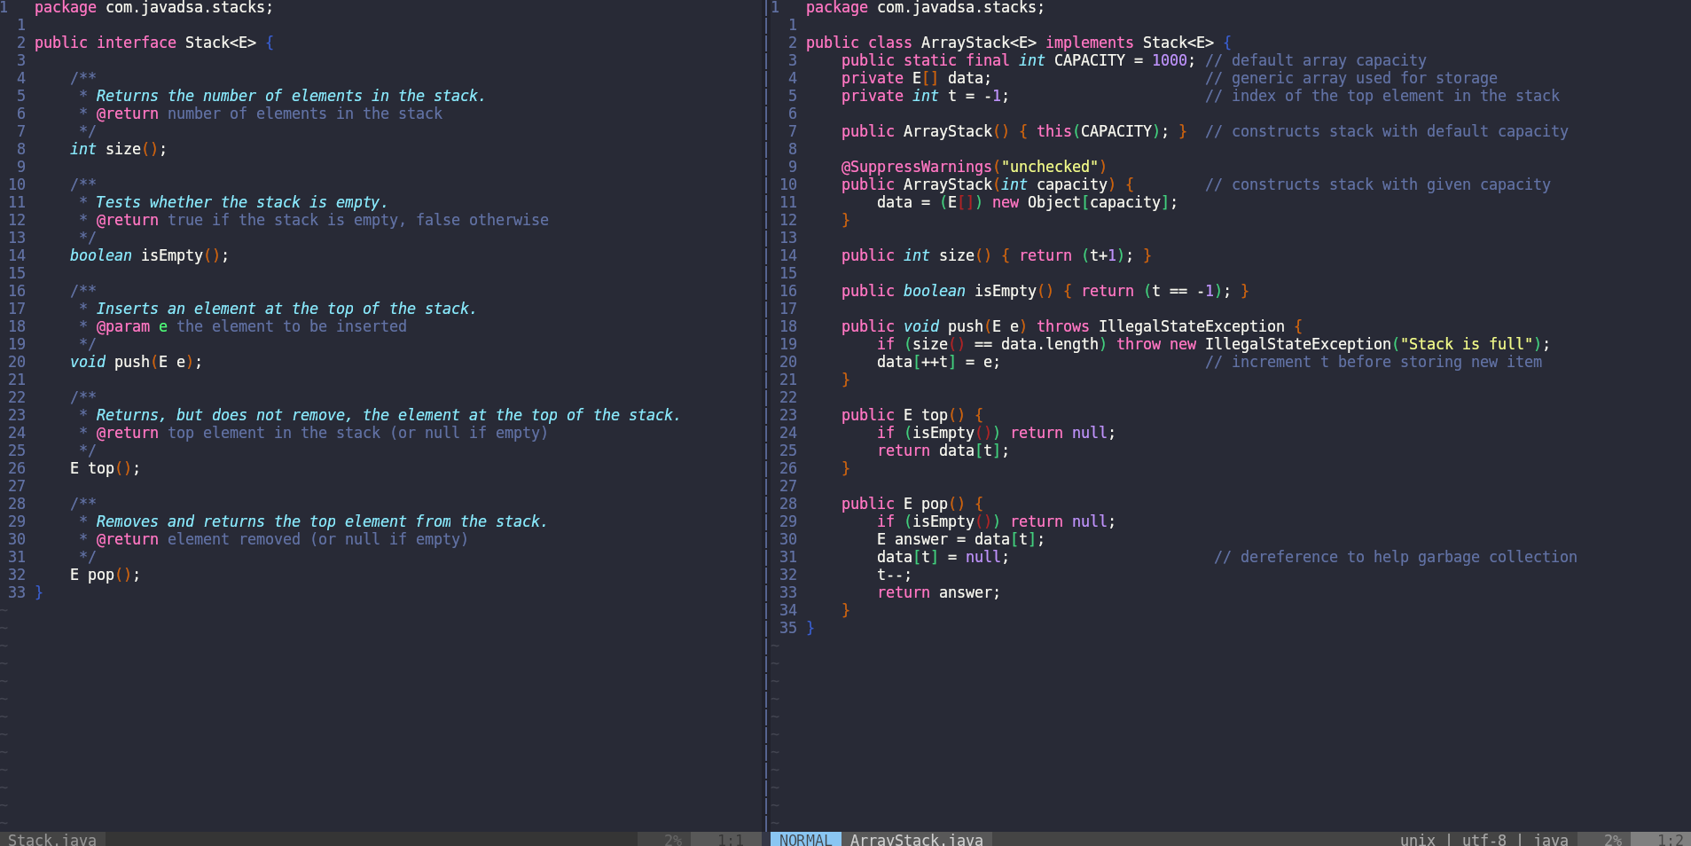The width and height of the screenshot is (1691, 846).
Task: Click the java filetype status entry
Action: pos(1550,840)
